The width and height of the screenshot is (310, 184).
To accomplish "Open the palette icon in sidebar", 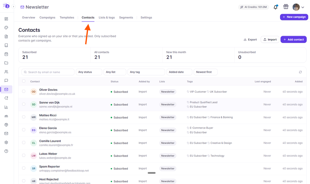I will coord(6,28).
